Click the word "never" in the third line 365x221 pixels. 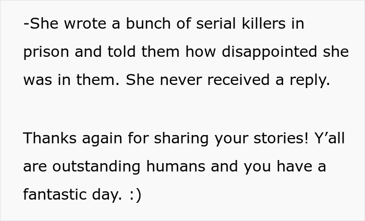coord(180,80)
